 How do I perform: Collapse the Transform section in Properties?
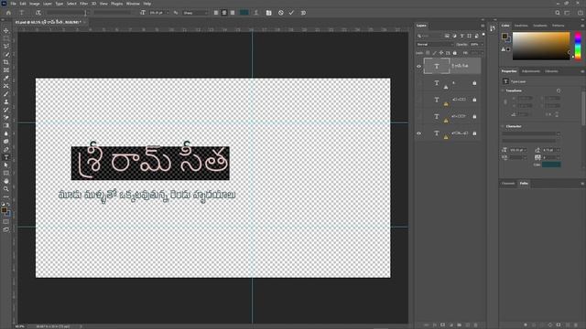pos(503,90)
